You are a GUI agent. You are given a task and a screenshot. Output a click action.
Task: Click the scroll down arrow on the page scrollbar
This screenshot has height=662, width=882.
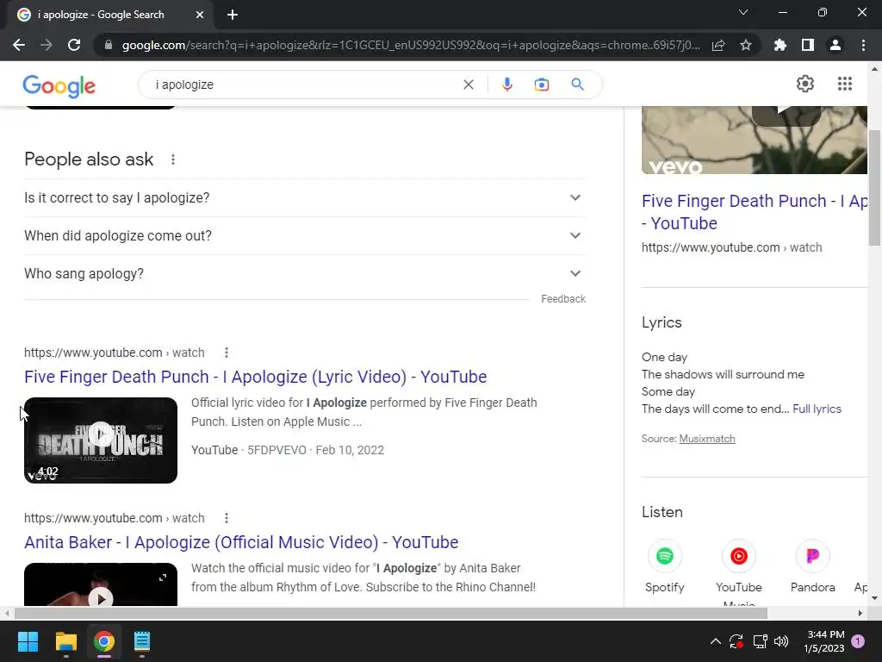pos(874,598)
